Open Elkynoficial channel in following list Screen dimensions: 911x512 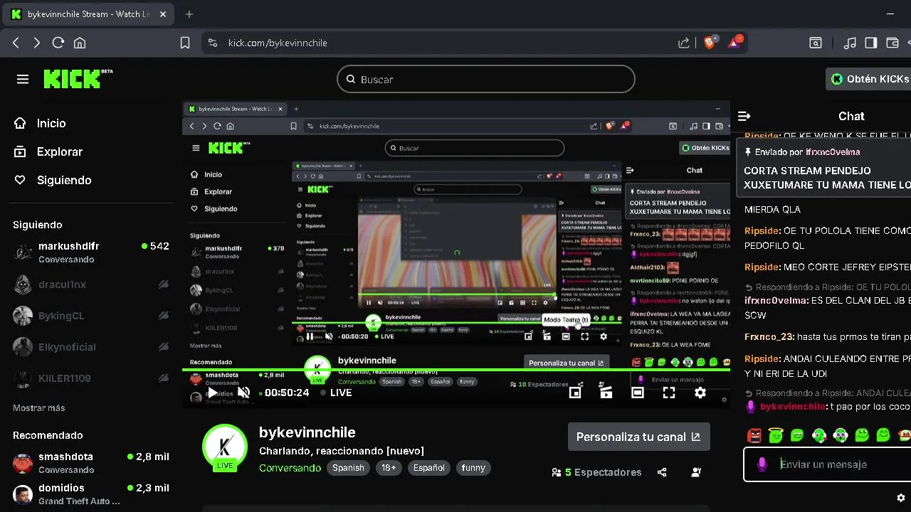click(91, 347)
